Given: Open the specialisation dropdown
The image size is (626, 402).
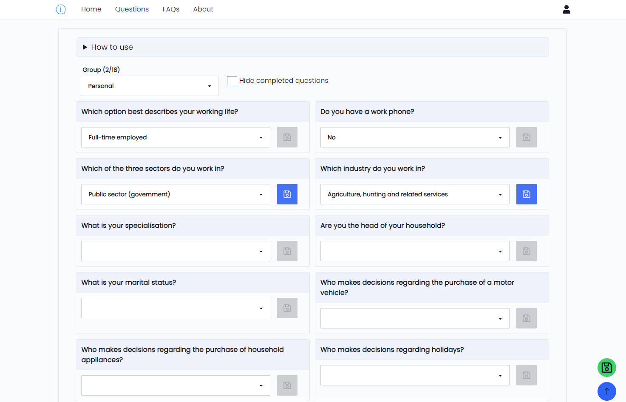Looking at the screenshot, I should [x=176, y=251].
